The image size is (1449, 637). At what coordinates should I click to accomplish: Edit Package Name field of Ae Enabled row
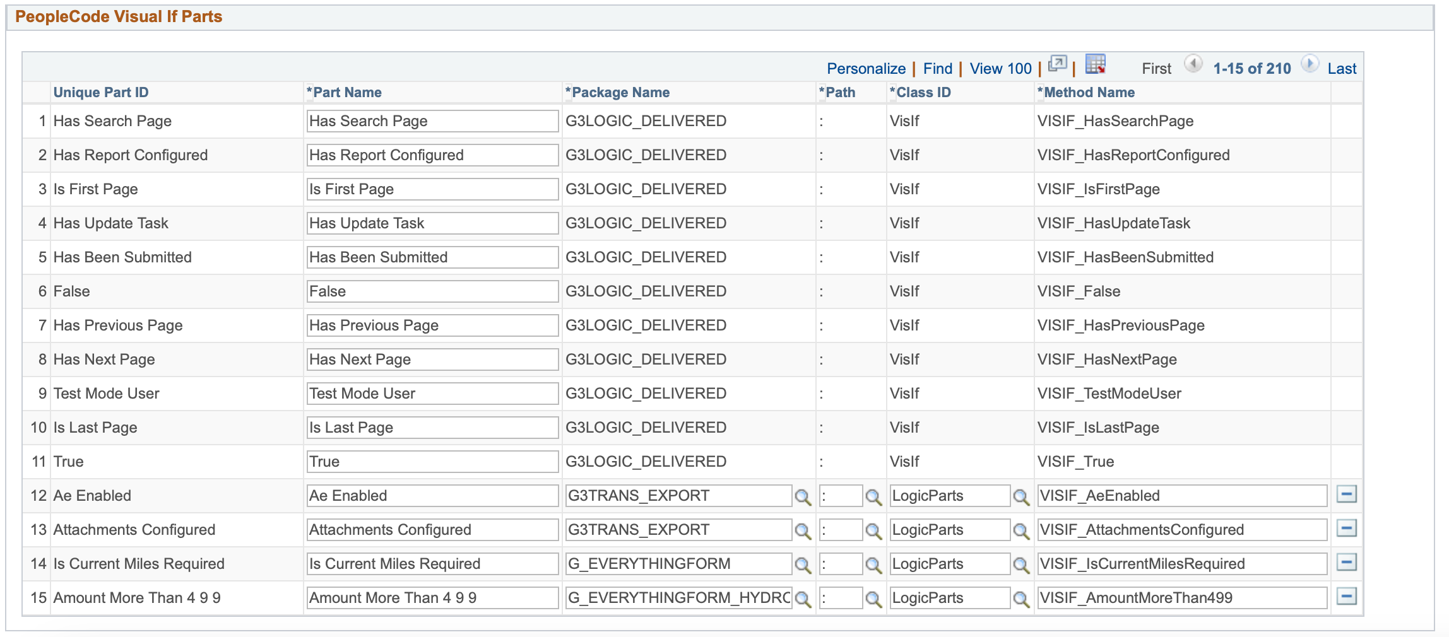678,496
